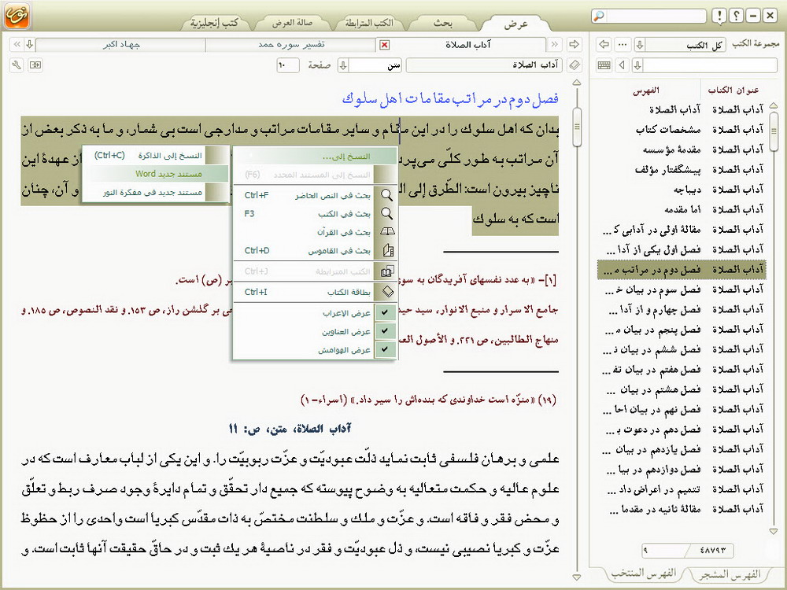Click the title bar search input
The image size is (787, 590).
point(656,16)
